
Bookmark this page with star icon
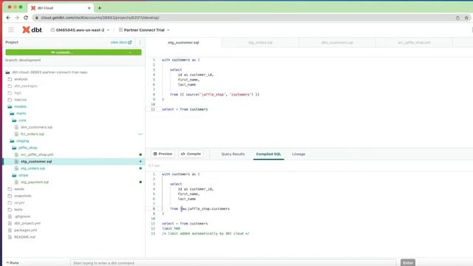[466, 18]
